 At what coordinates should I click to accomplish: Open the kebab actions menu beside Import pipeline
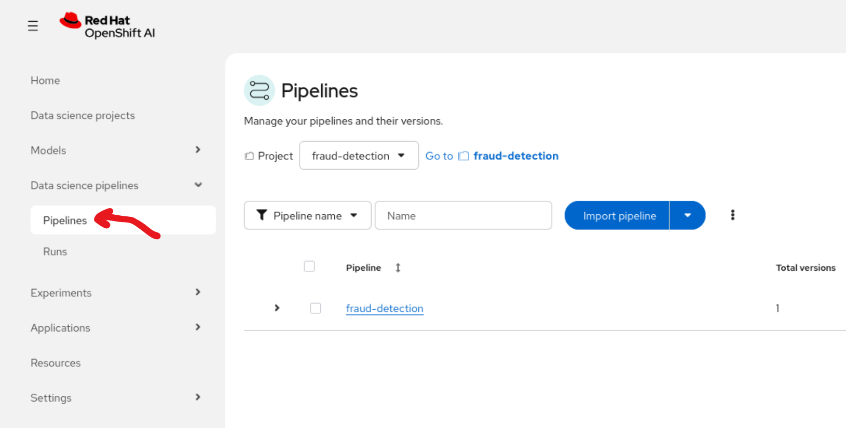(x=732, y=215)
